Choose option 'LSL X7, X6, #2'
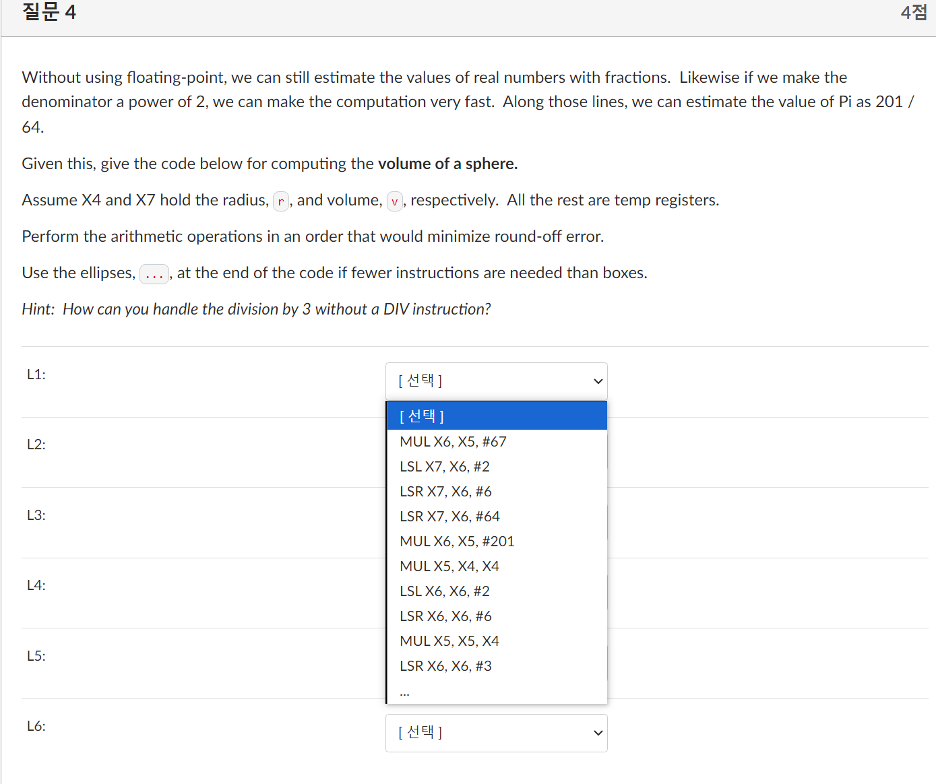The width and height of the screenshot is (936, 784). point(497,467)
